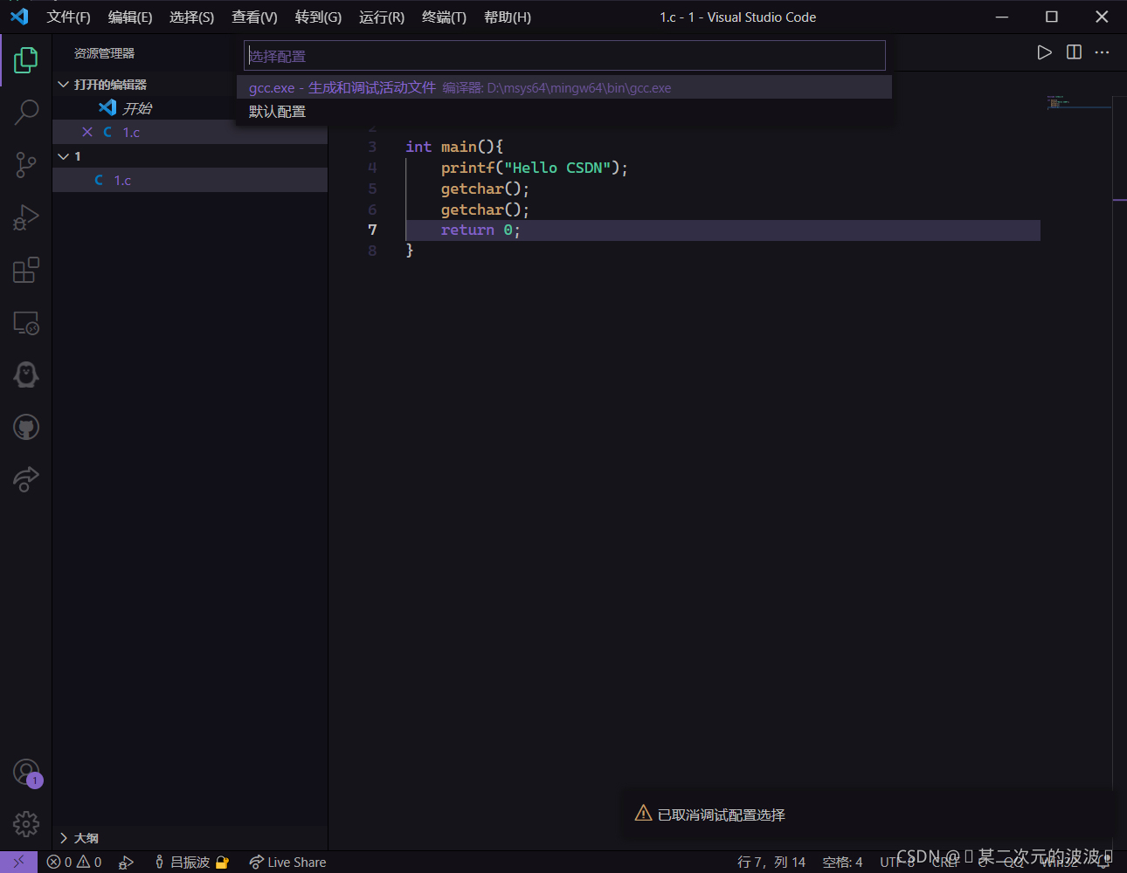Click the editor vertical scrollbar
This screenshot has width=1127, height=873.
tap(1119, 471)
